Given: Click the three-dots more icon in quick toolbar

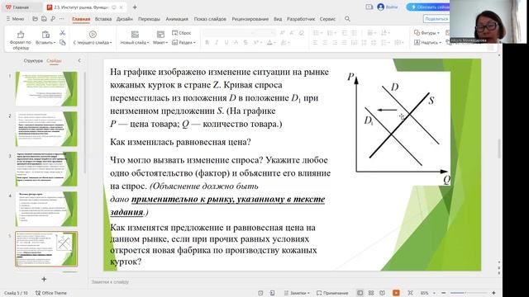Looking at the screenshot, I should (x=61, y=19).
